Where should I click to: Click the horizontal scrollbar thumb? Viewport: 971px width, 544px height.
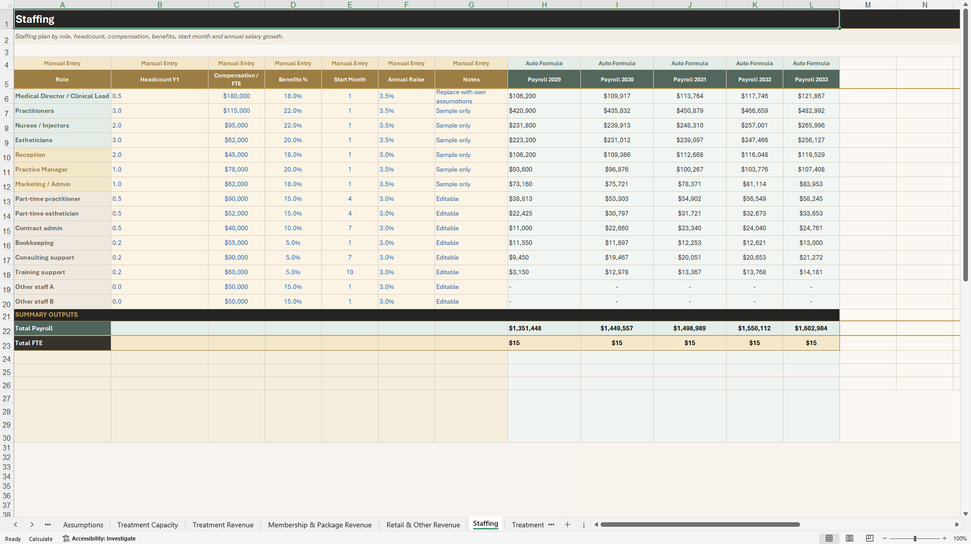pos(700,525)
